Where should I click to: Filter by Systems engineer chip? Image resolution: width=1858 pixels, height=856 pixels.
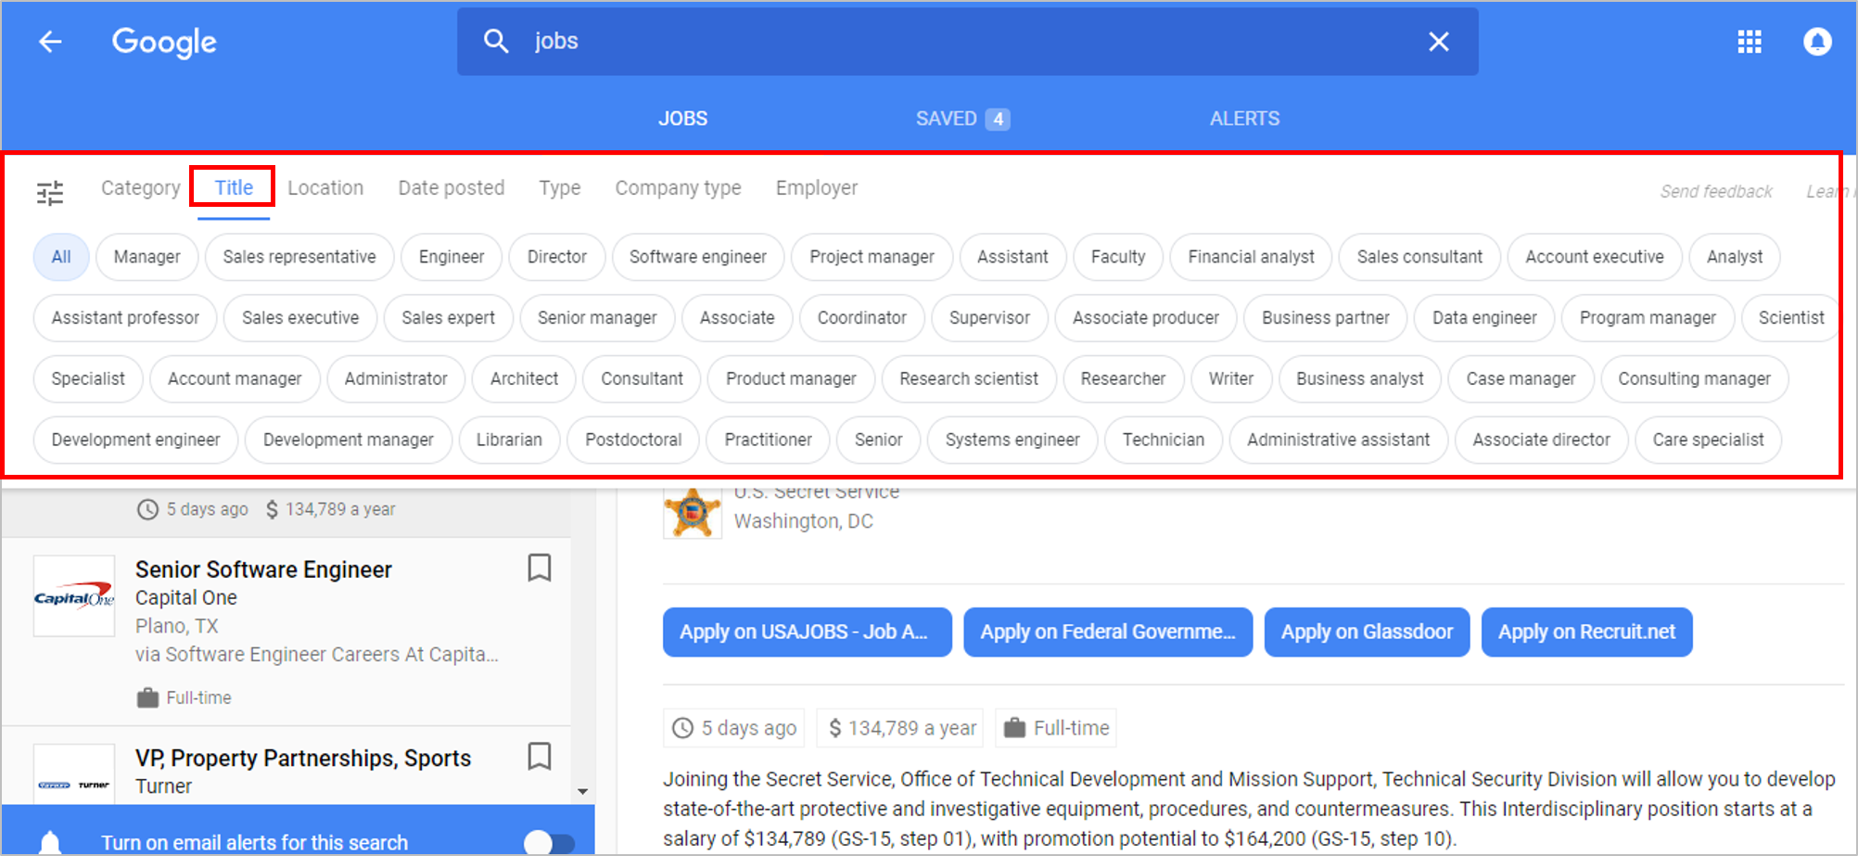point(1012,441)
